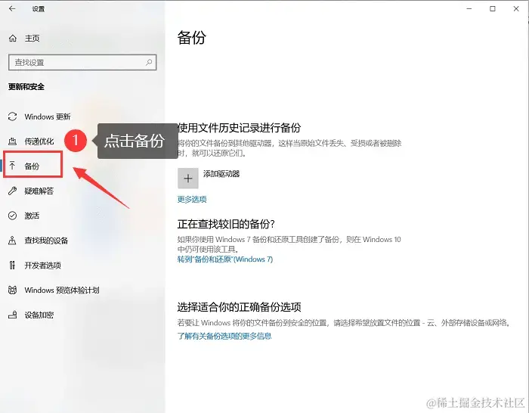This screenshot has width=529, height=413.
Task: Select heading 正在查找较旧的备份?
Action: pos(226,224)
